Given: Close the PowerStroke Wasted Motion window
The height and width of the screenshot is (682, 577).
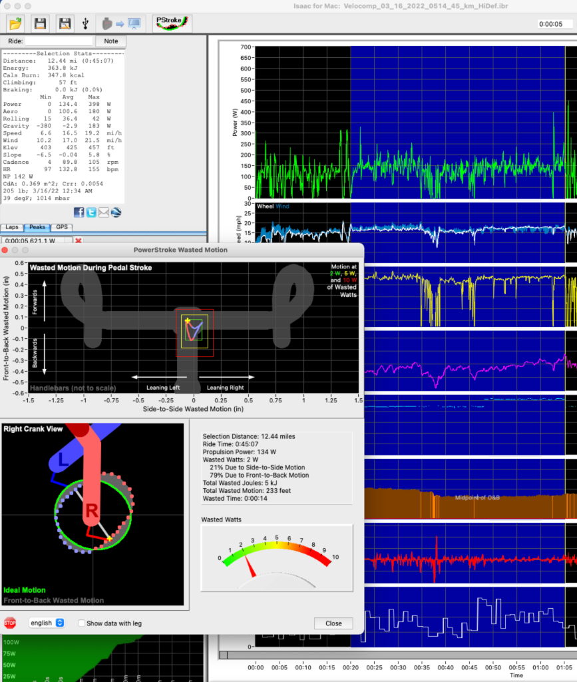Looking at the screenshot, I should [x=333, y=623].
